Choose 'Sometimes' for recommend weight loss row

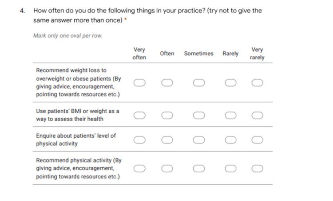[199, 83]
